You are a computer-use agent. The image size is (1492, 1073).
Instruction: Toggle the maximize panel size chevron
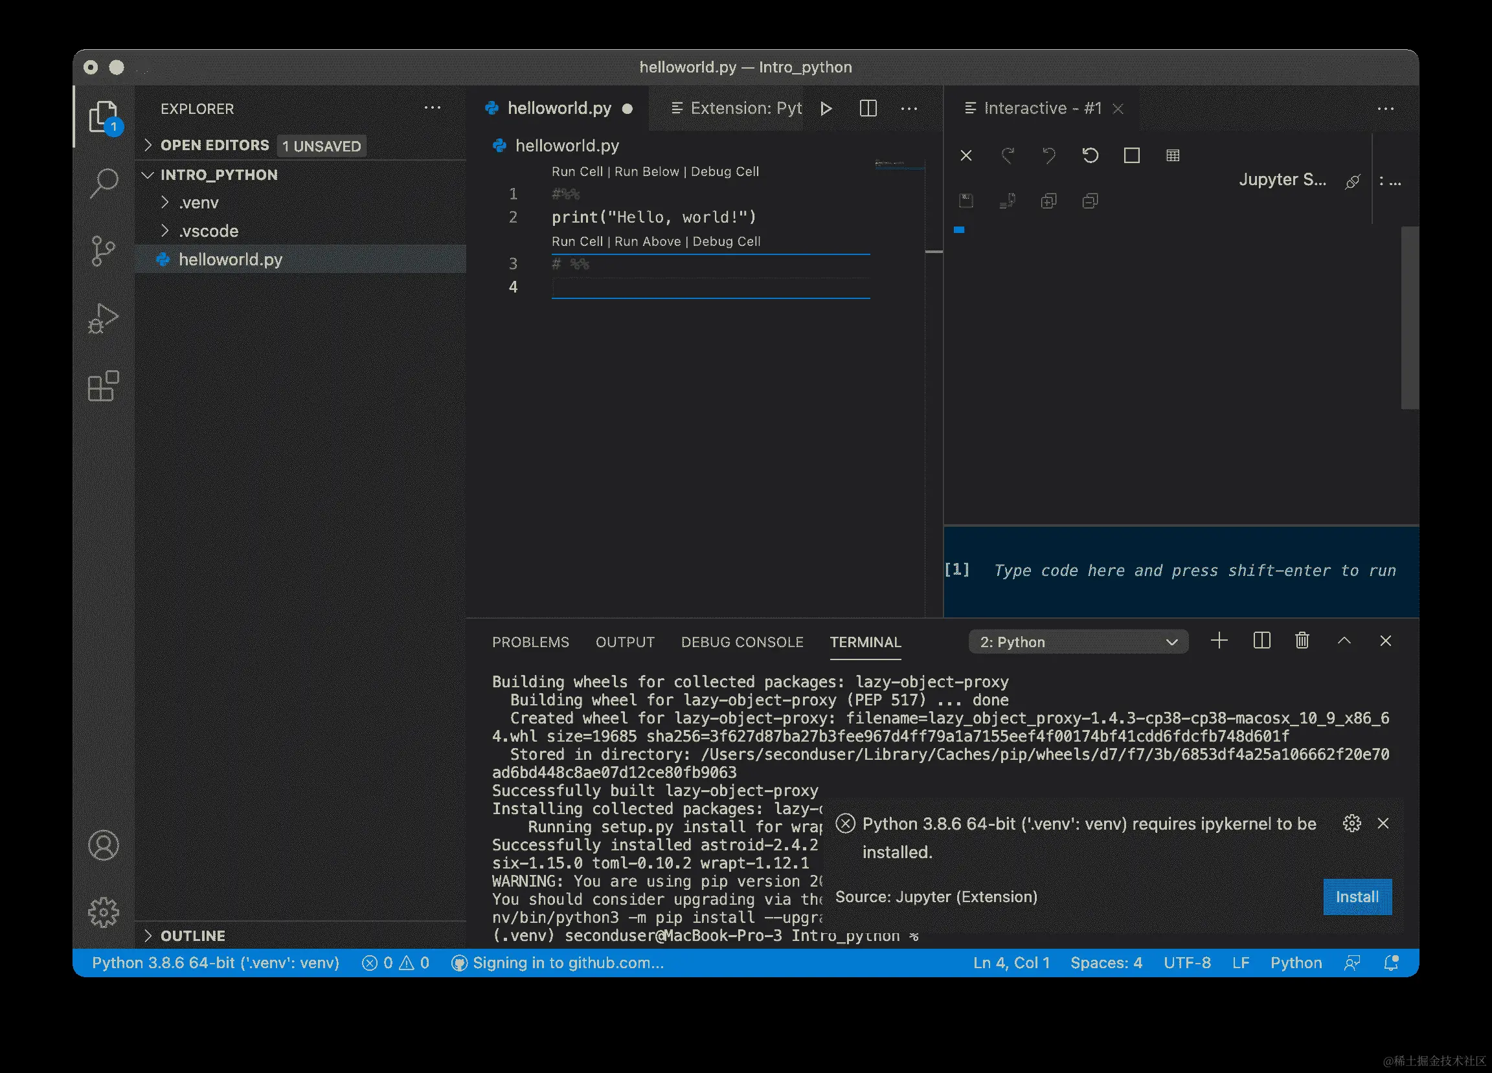1344,641
